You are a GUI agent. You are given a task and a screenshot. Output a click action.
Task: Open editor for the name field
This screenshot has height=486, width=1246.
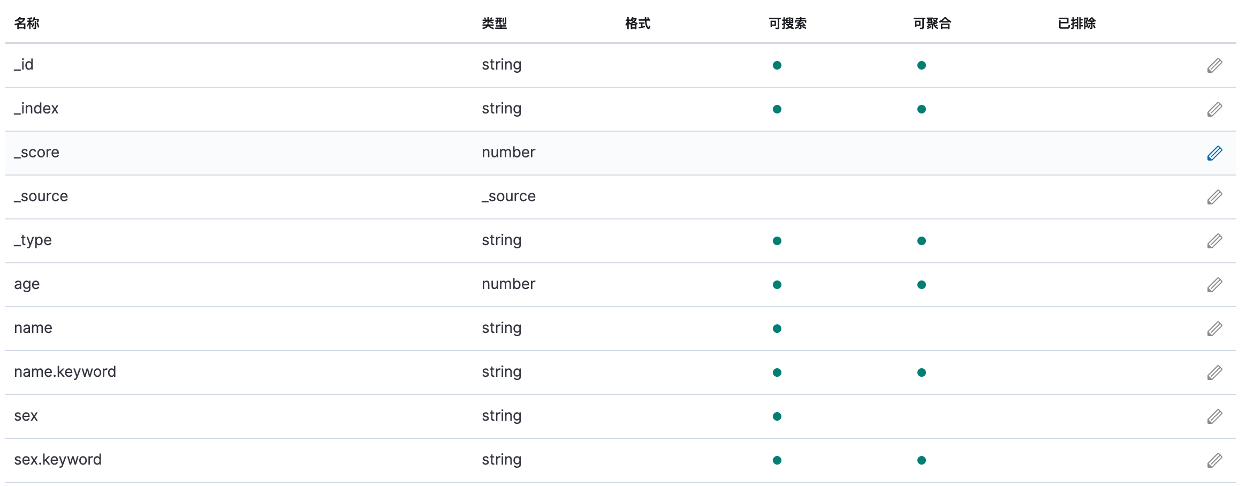[x=1214, y=329]
